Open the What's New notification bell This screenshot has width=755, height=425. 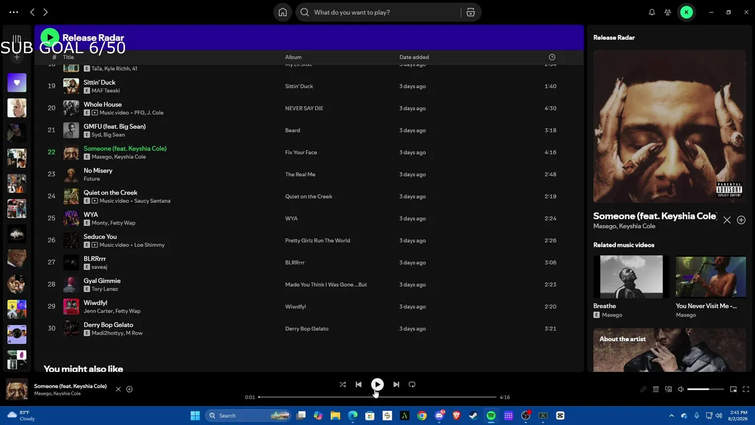[652, 12]
